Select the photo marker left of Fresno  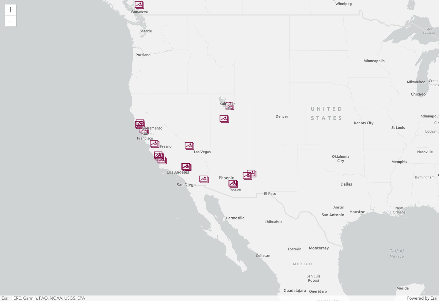154,144
